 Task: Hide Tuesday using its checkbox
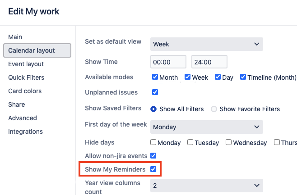190,142
